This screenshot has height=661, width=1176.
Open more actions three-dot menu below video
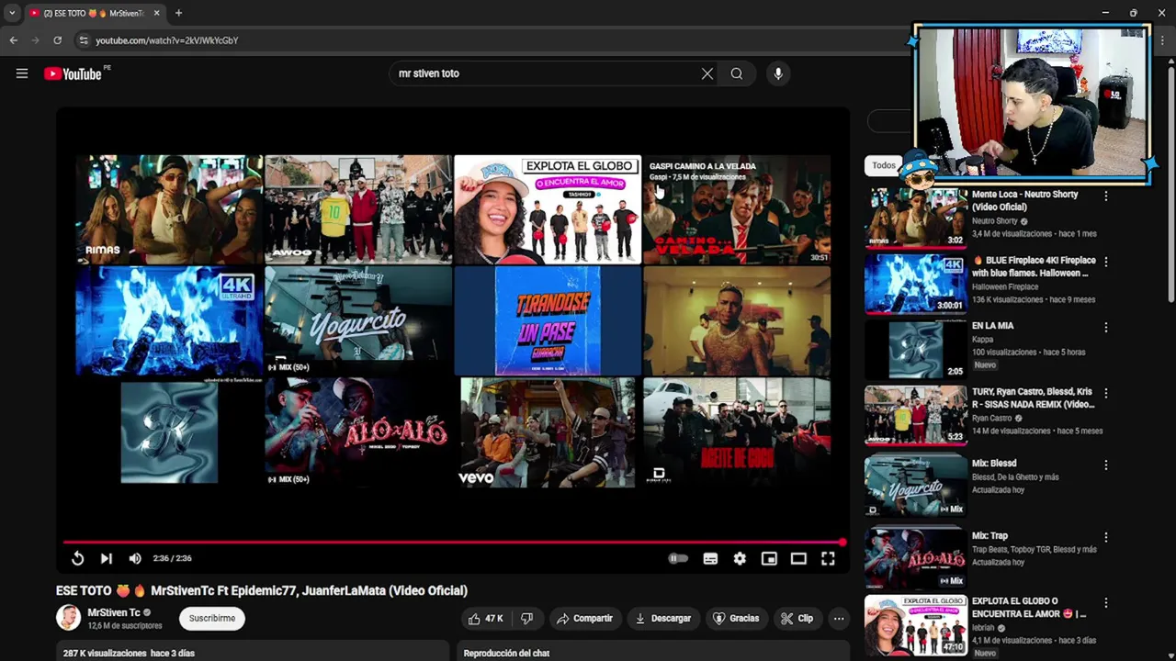(x=839, y=619)
